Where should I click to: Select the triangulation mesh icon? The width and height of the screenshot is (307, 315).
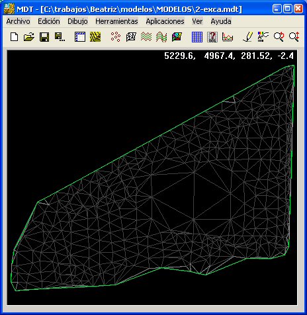[131, 37]
